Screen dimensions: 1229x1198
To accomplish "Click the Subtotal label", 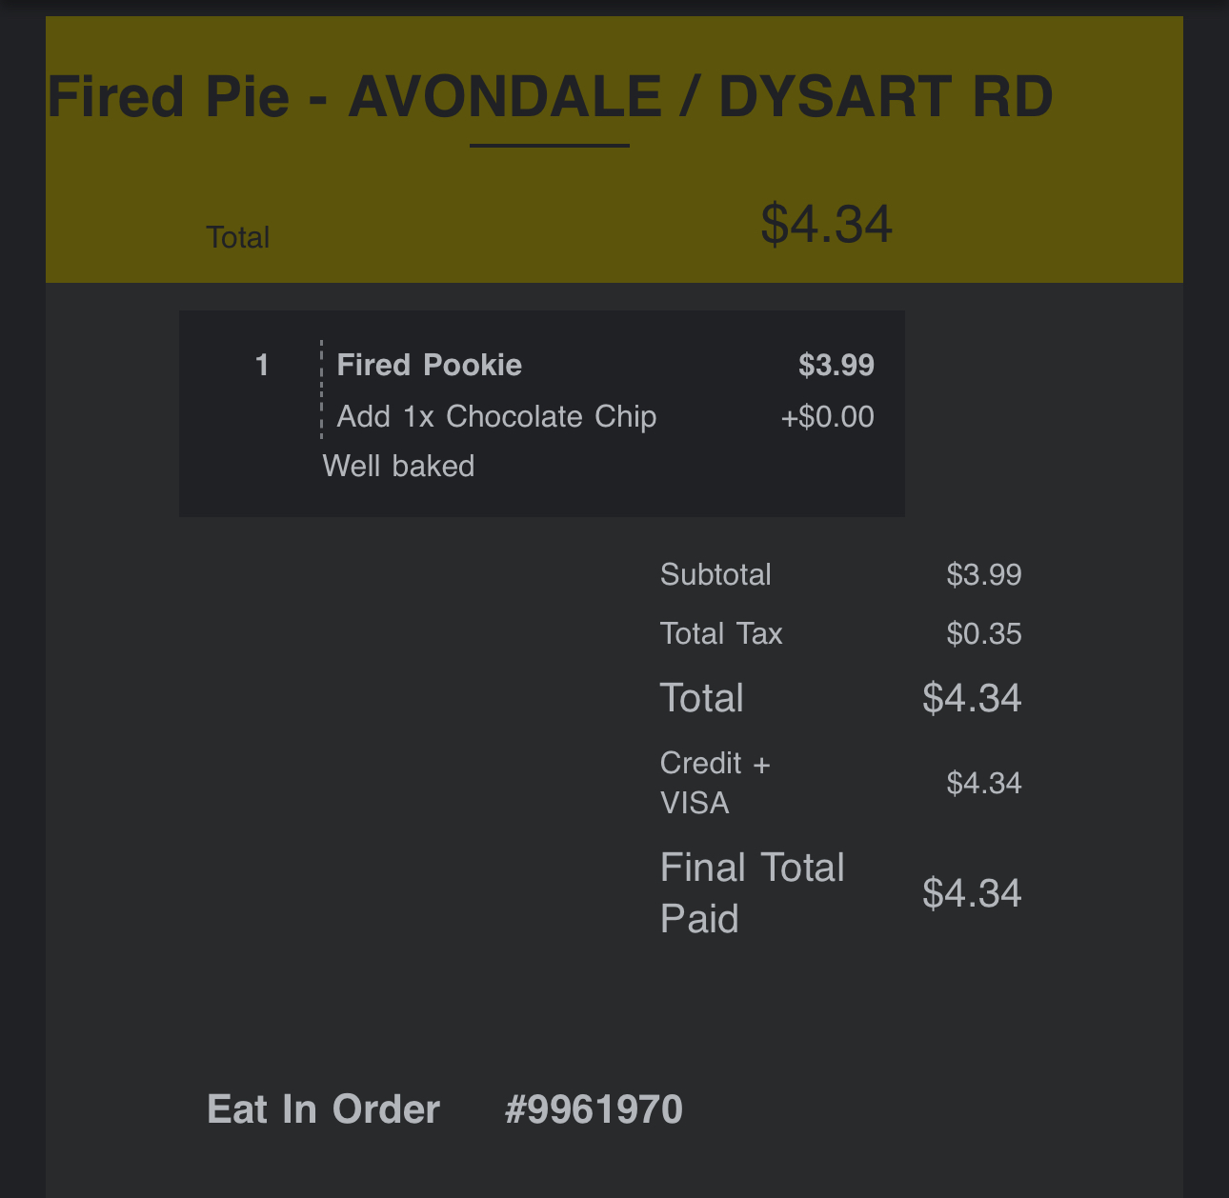I will pyautogui.click(x=715, y=574).
